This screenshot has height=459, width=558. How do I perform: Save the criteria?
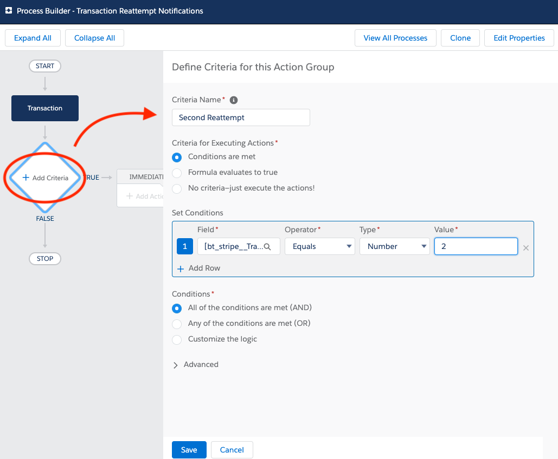[189, 450]
